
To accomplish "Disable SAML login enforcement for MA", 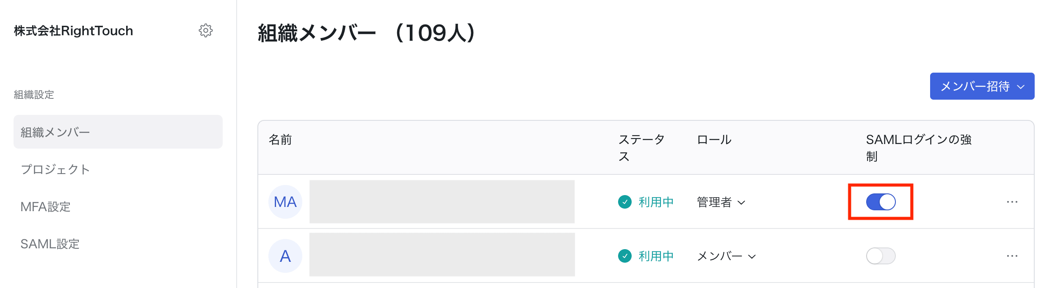I will [x=881, y=202].
